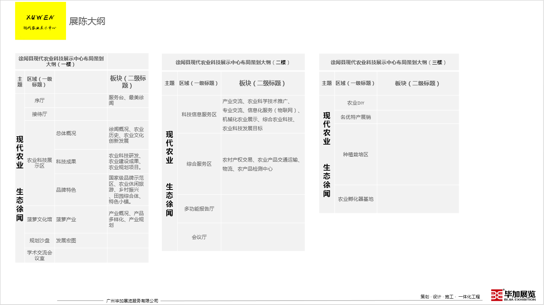The height and width of the screenshot is (305, 544).
Task: Click the red Bijia Exhibition logo
Action: (513, 295)
